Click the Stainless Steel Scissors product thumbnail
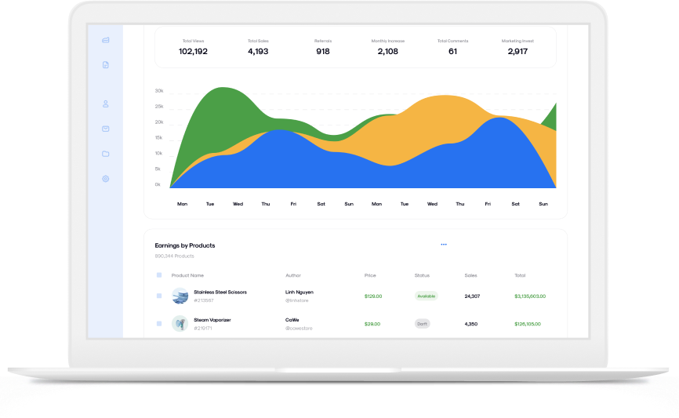The image size is (679, 418). tap(180, 296)
